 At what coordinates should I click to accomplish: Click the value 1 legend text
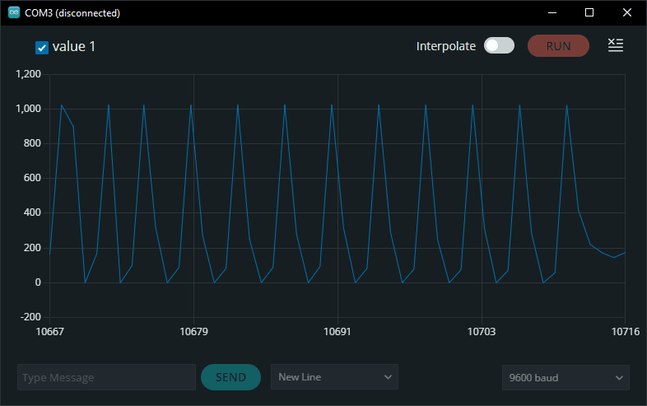[74, 47]
